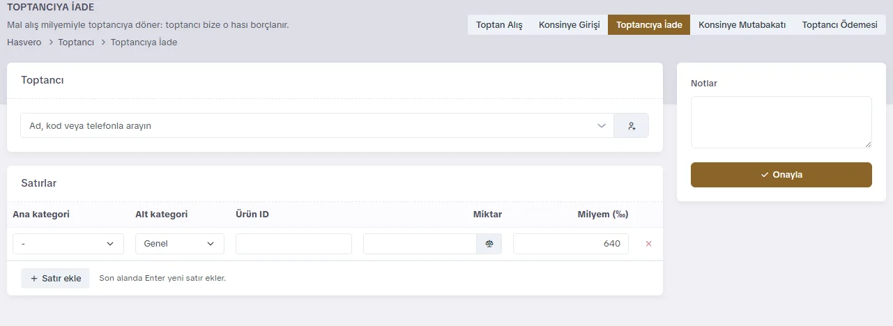Click the Notlar label
893x326 pixels.
tap(704, 84)
